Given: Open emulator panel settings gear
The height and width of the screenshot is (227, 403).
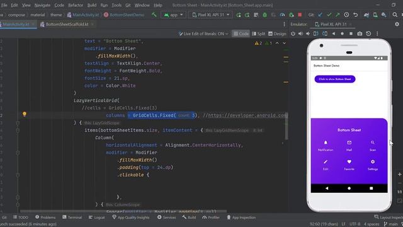Looking at the screenshot, I should point(397,24).
